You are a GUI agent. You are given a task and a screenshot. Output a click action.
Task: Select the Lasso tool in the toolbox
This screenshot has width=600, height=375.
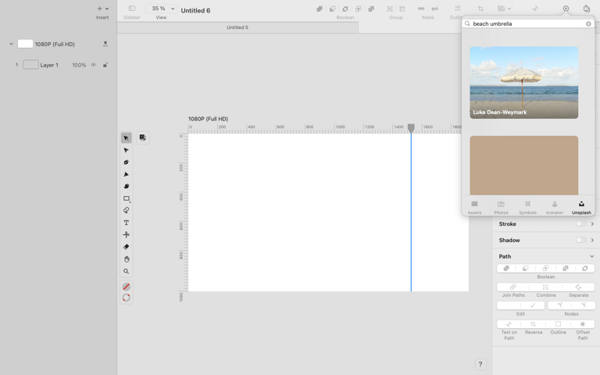pyautogui.click(x=127, y=210)
